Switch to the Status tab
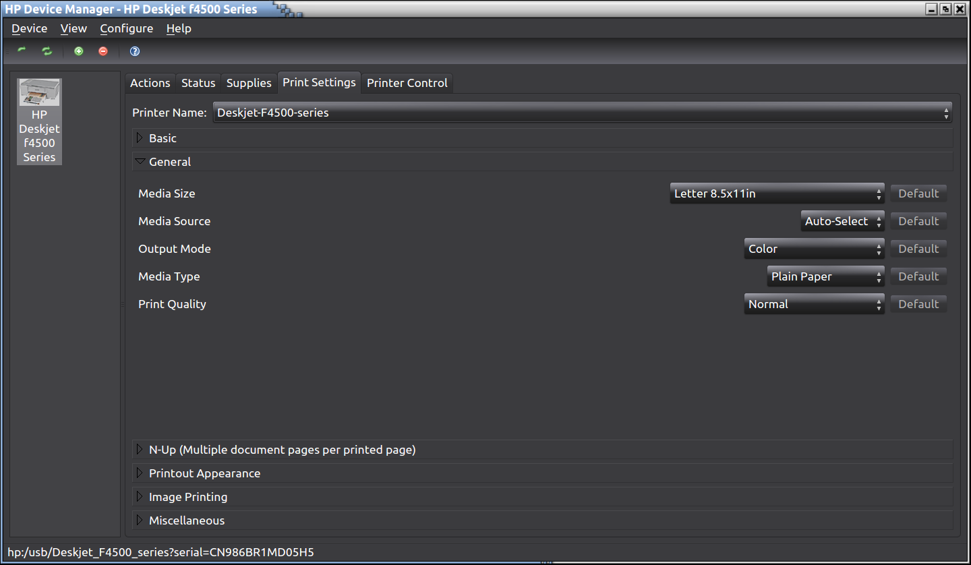971x565 pixels. [198, 83]
